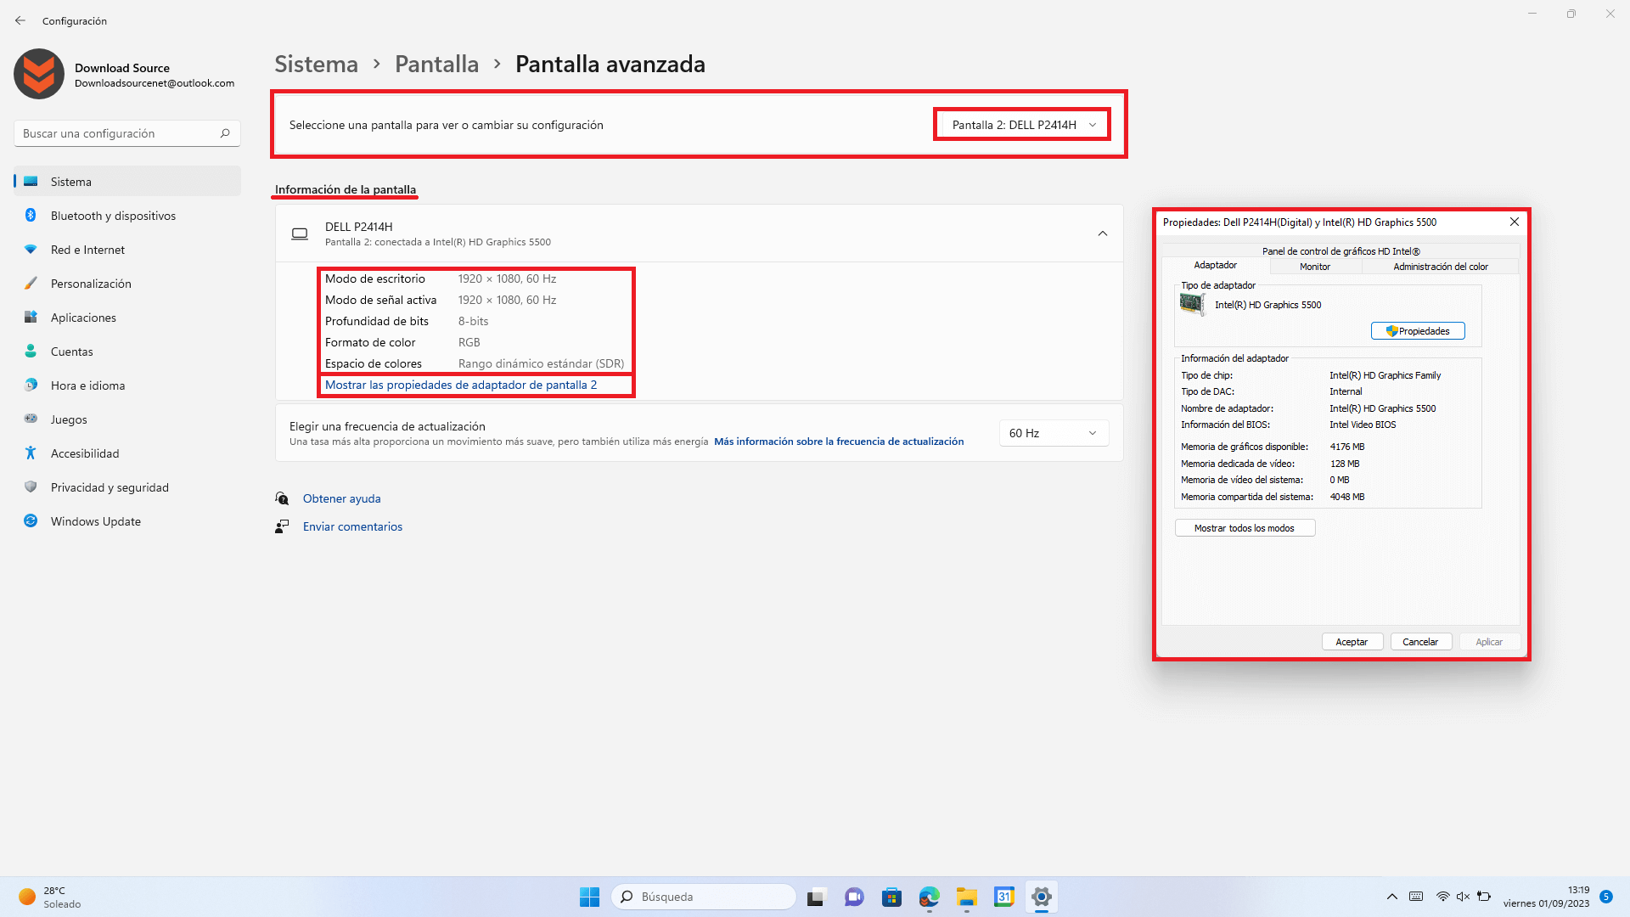Open the notification badge showing 5

click(x=1606, y=897)
